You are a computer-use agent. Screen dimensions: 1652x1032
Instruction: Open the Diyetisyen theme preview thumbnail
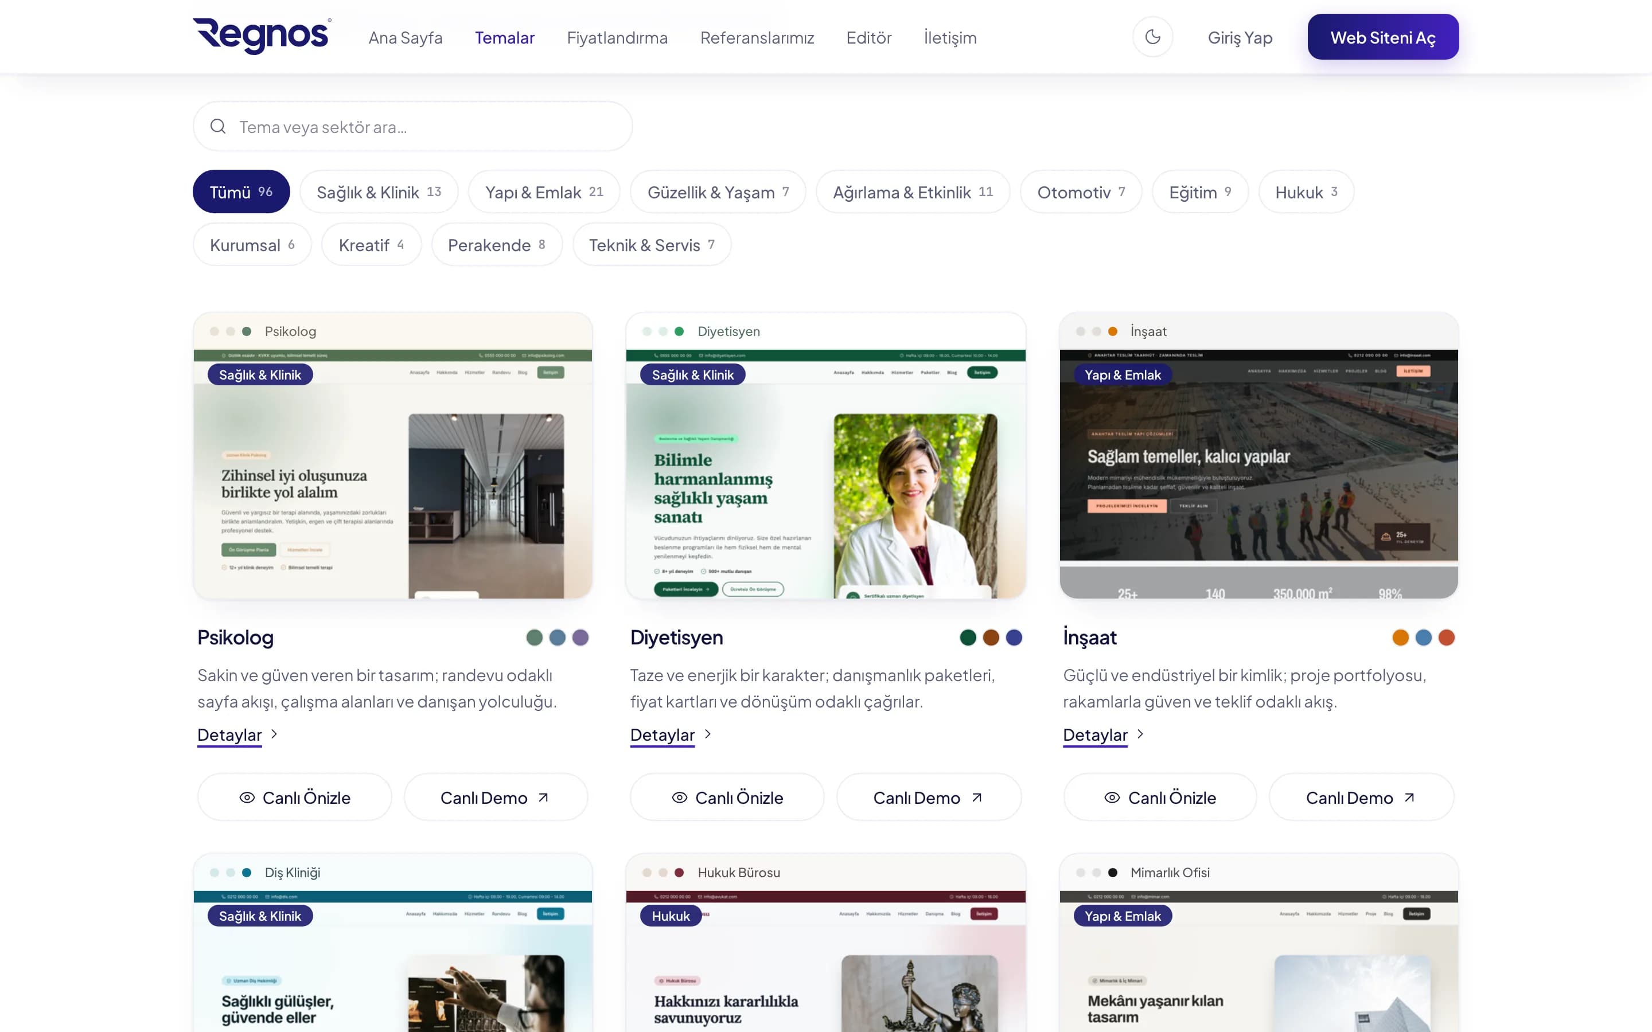click(x=825, y=455)
